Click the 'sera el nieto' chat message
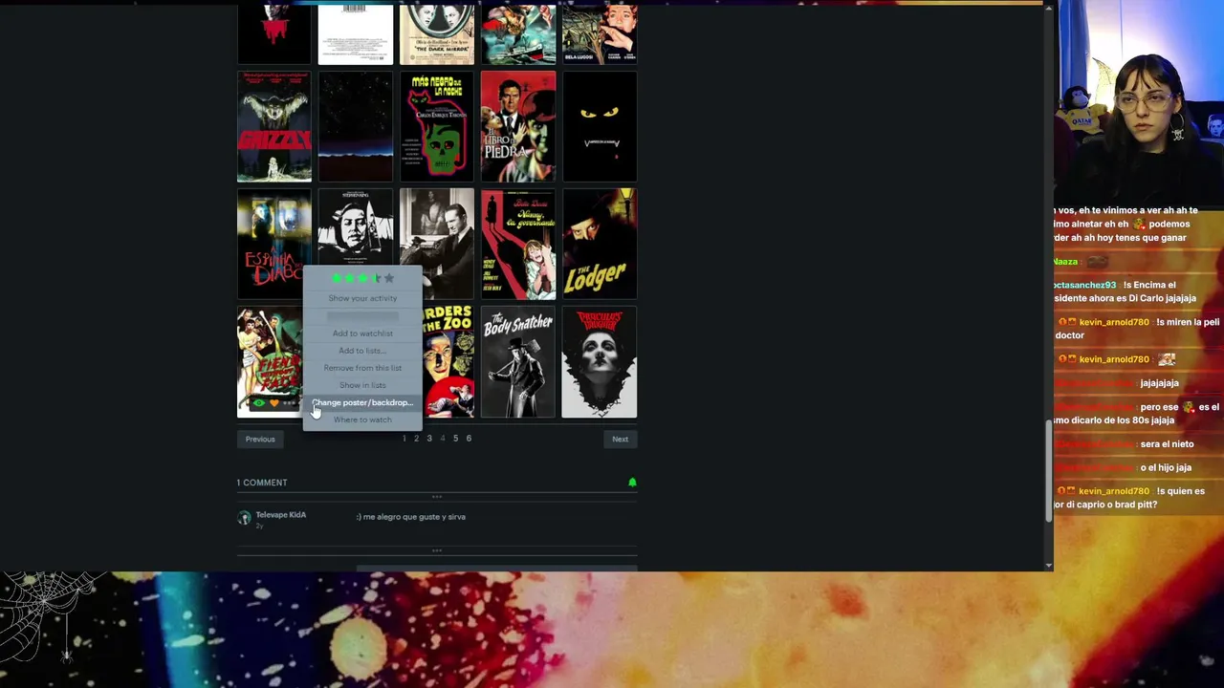1224x688 pixels. click(x=1167, y=444)
